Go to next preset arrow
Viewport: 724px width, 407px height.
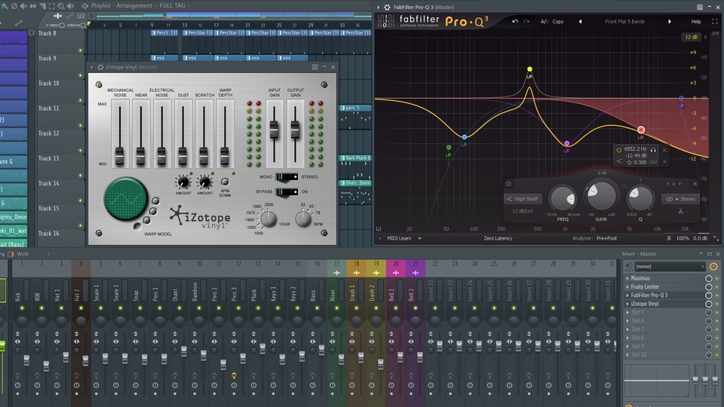point(670,22)
